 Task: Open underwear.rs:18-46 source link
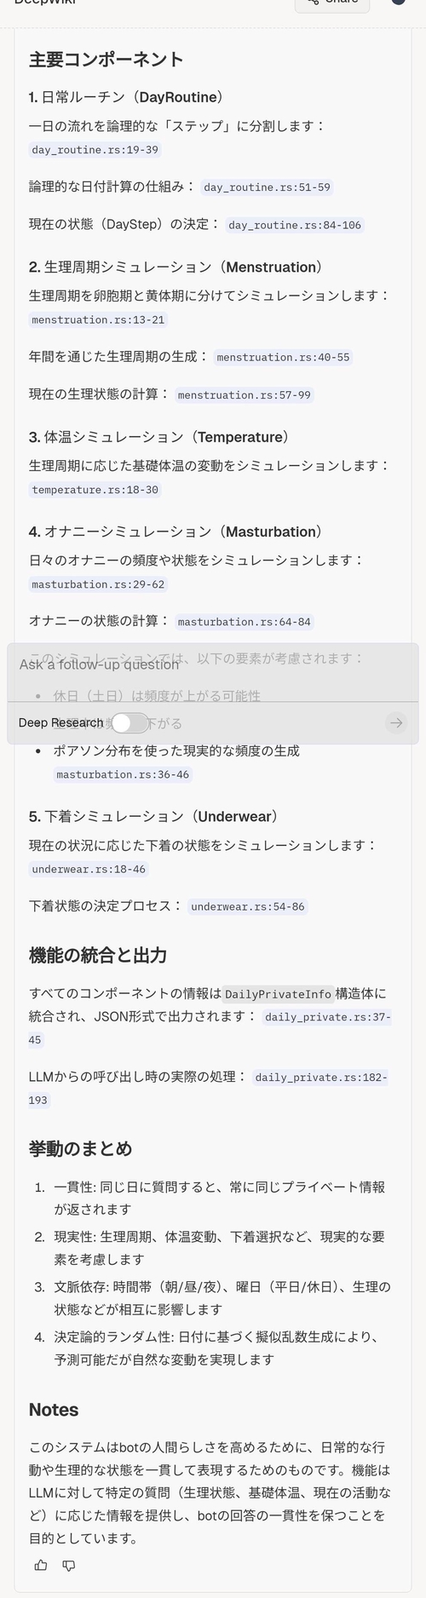(89, 870)
